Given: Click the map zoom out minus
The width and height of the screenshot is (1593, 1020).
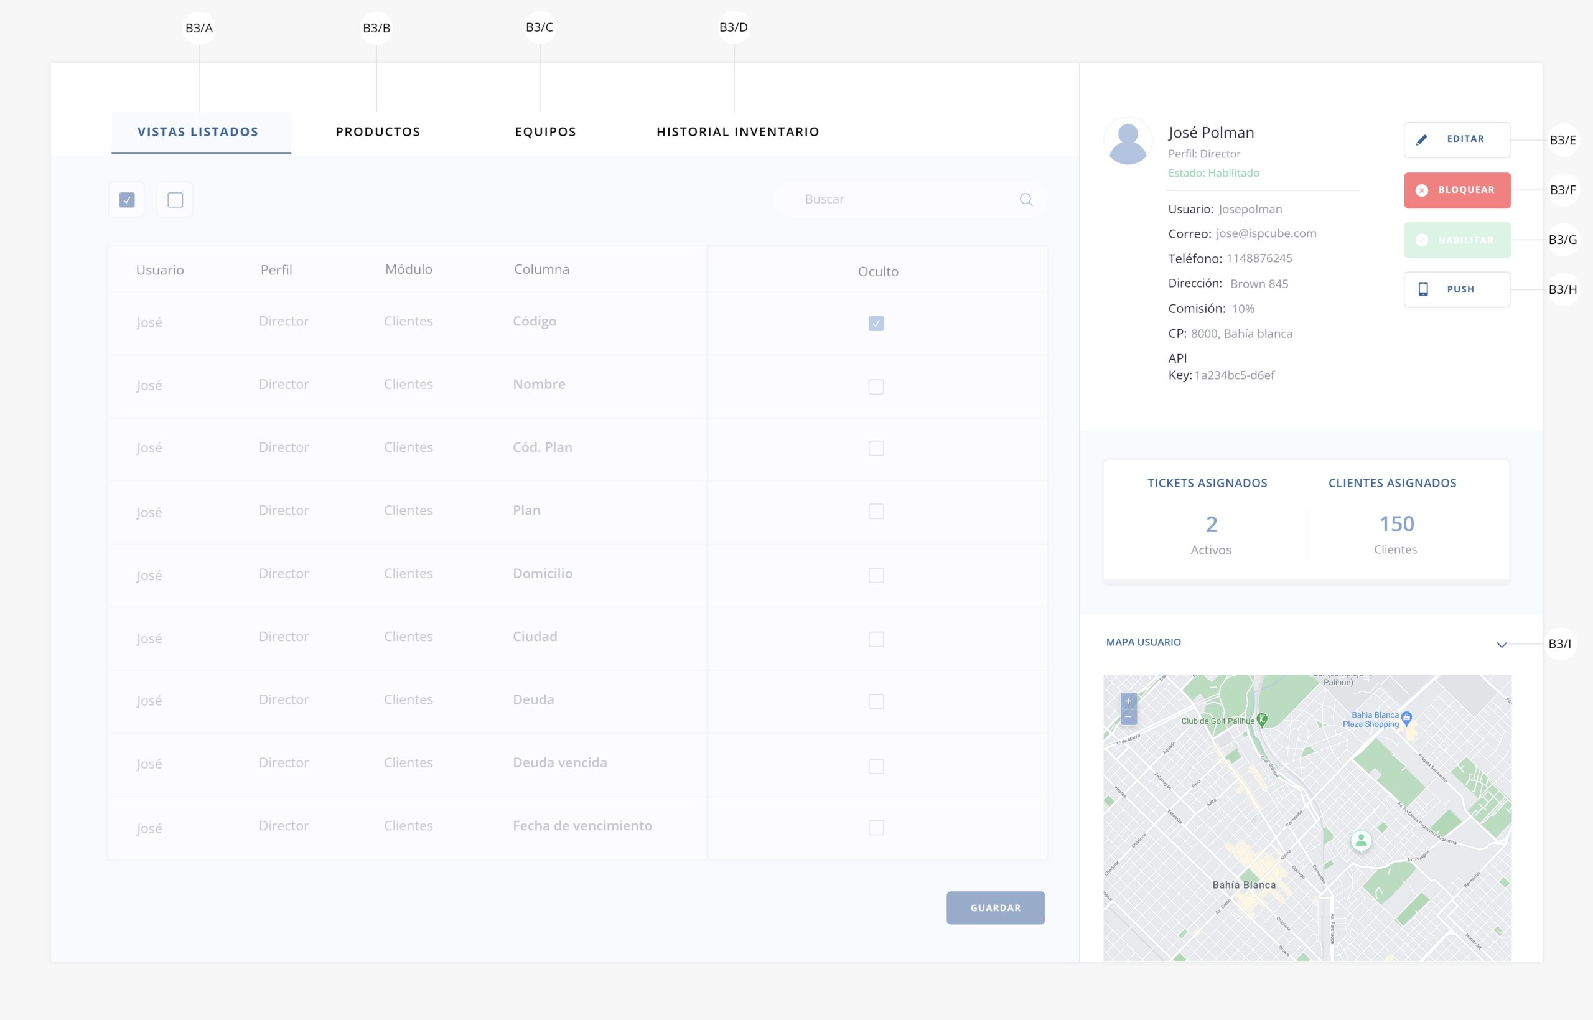Looking at the screenshot, I should click(1128, 717).
